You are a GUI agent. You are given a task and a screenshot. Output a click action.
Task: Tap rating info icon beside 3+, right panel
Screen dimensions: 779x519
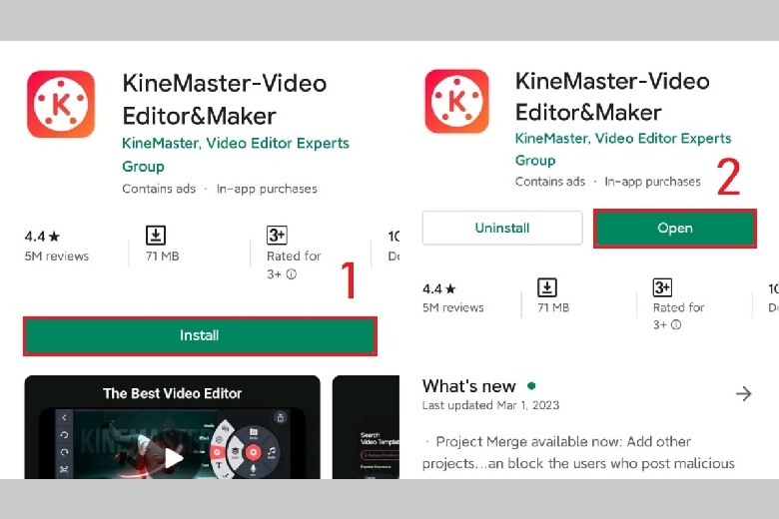676,324
